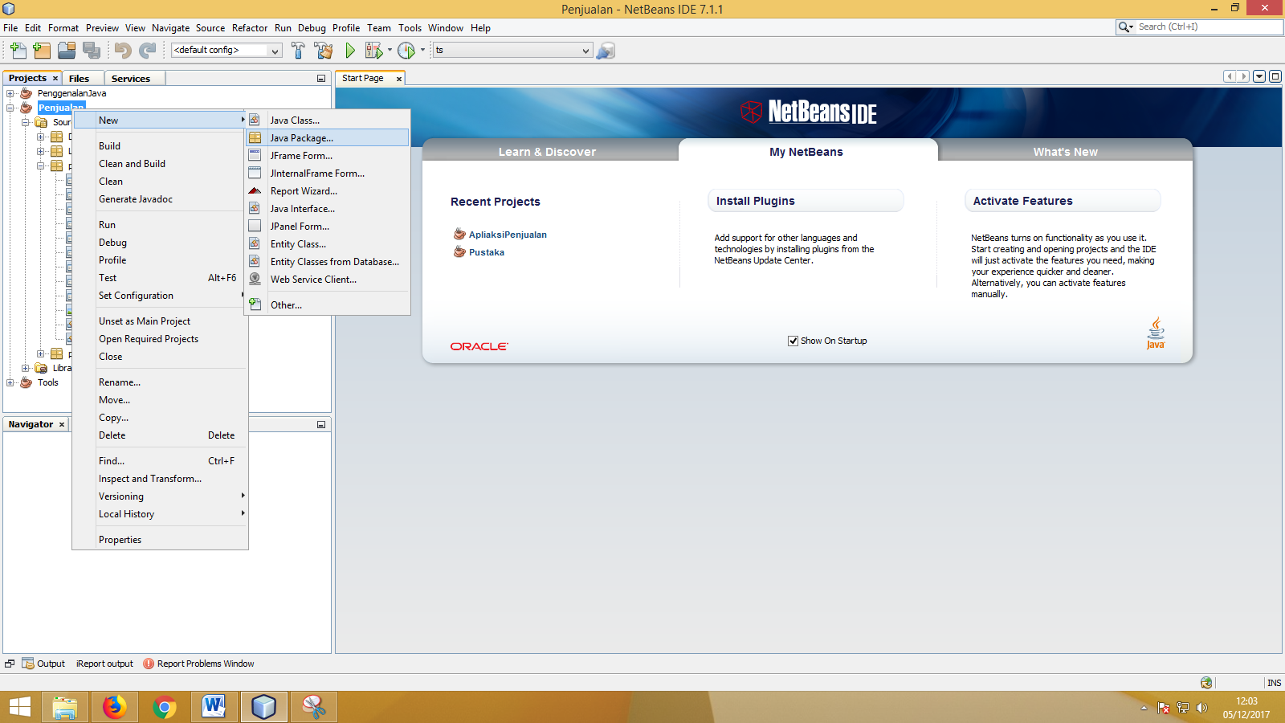
Task: Click the New File toolbar icon
Action: coord(18,51)
